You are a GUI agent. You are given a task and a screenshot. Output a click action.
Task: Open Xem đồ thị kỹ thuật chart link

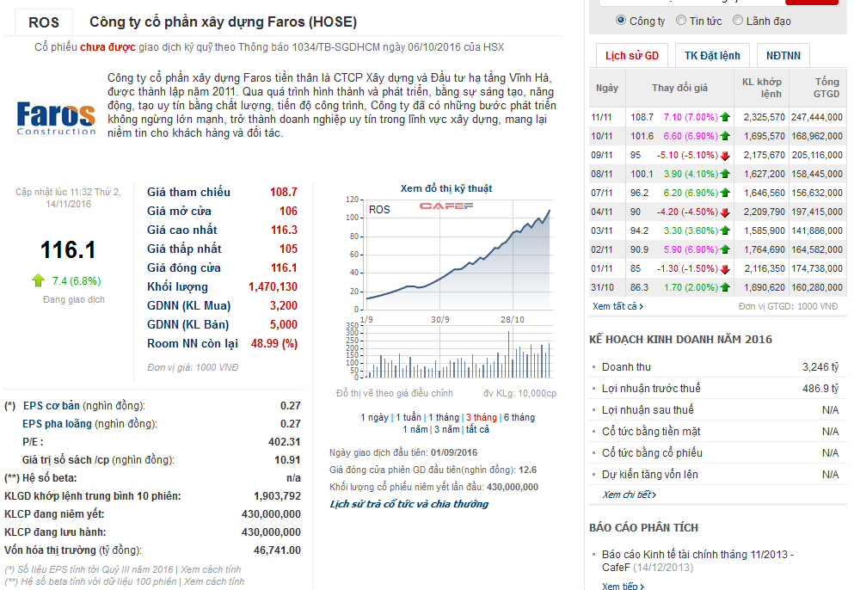[x=446, y=188]
